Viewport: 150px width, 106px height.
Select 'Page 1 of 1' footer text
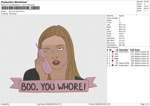coord(145,104)
